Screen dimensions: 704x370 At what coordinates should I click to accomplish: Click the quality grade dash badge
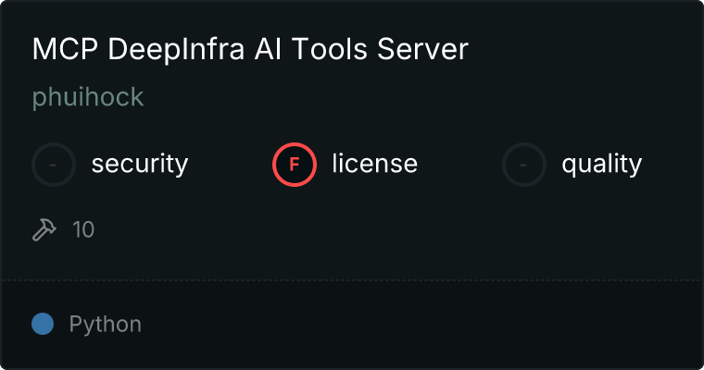[x=524, y=165]
